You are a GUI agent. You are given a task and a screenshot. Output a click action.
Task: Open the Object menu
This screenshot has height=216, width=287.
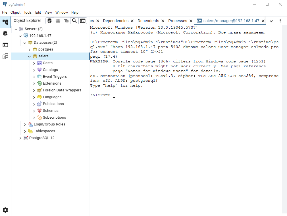pos(15,12)
